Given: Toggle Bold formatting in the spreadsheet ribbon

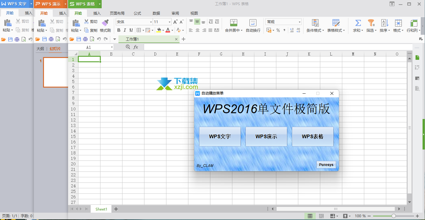Looking at the screenshot, I should point(119,30).
